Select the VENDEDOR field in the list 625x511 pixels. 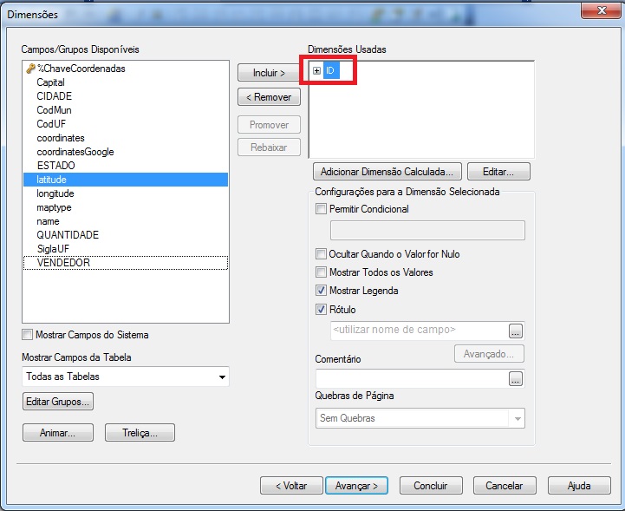[63, 263]
